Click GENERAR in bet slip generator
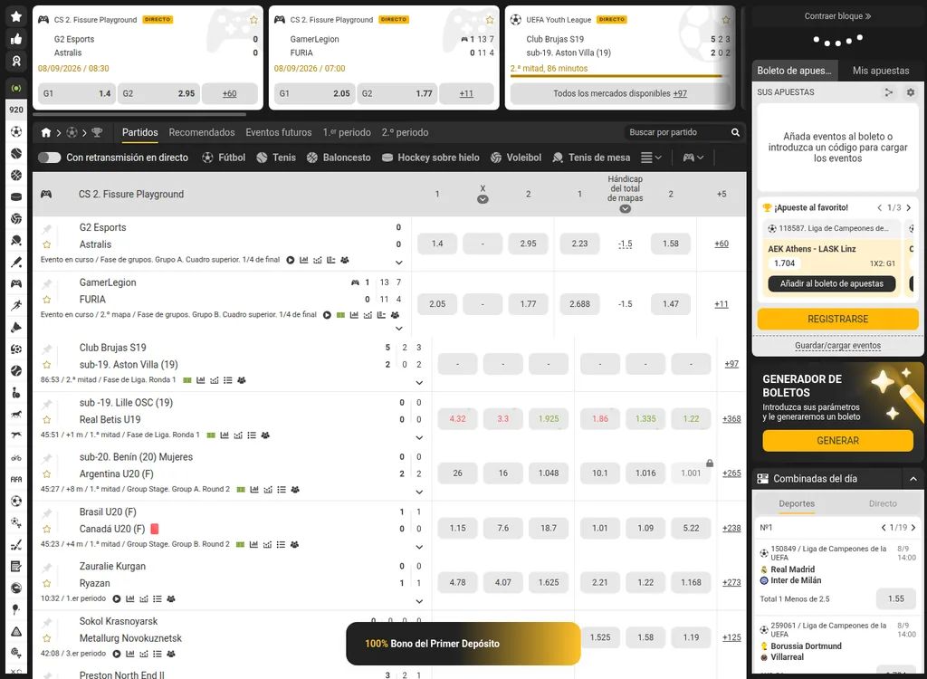Screen dimensions: 927x679 point(837,441)
